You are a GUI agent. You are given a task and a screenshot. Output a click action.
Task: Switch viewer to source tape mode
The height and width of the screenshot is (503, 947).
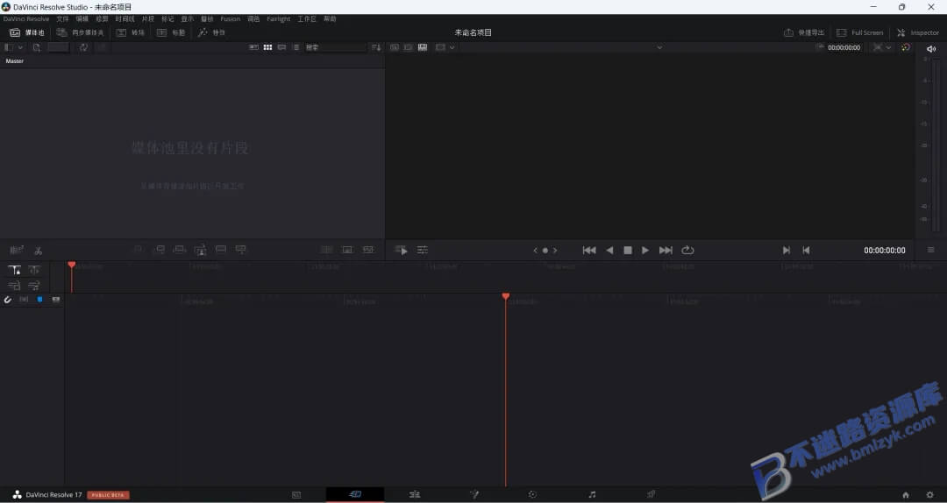coord(409,47)
